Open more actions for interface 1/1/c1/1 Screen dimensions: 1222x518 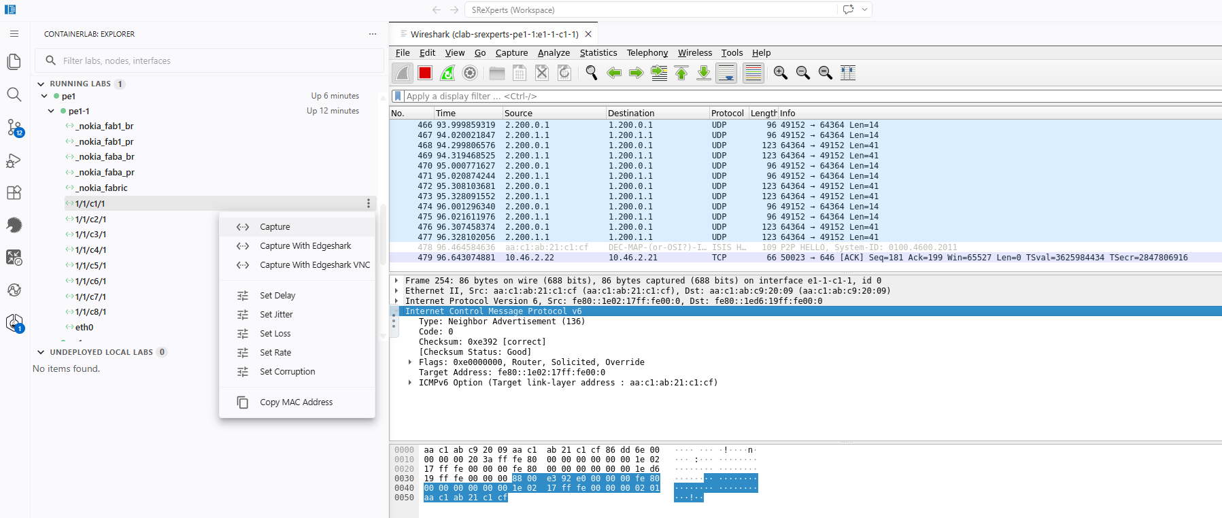click(369, 203)
